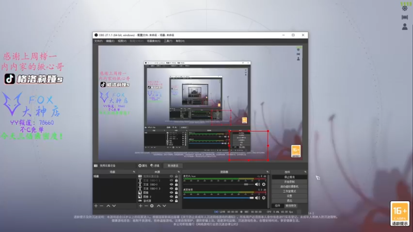Open 设置 settings from controls panel
The height and width of the screenshot is (232, 413).
pos(290,196)
